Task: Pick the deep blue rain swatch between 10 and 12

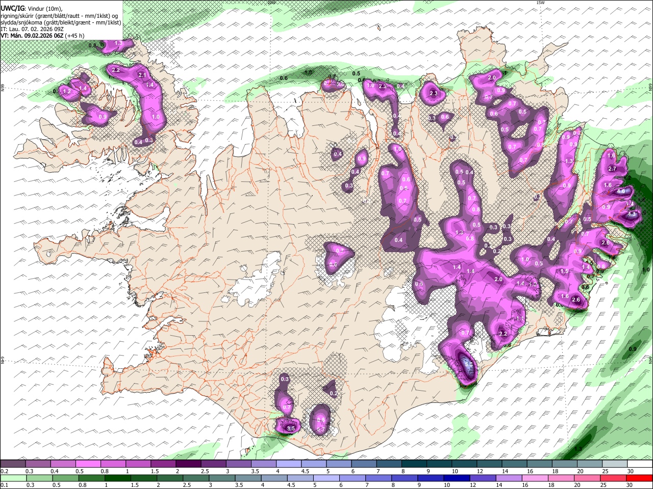Action: [457, 478]
